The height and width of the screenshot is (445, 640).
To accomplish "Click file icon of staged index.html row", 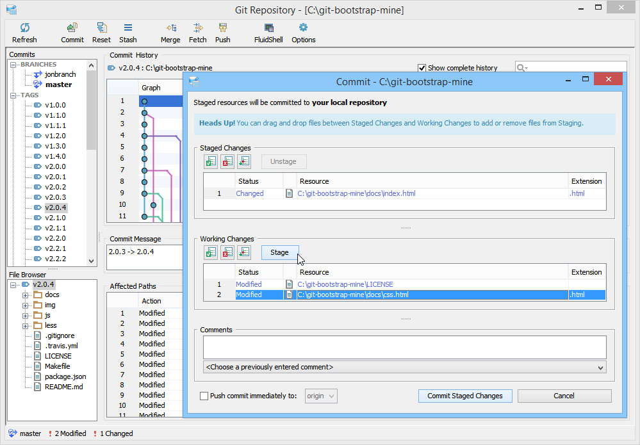I will click(x=289, y=193).
